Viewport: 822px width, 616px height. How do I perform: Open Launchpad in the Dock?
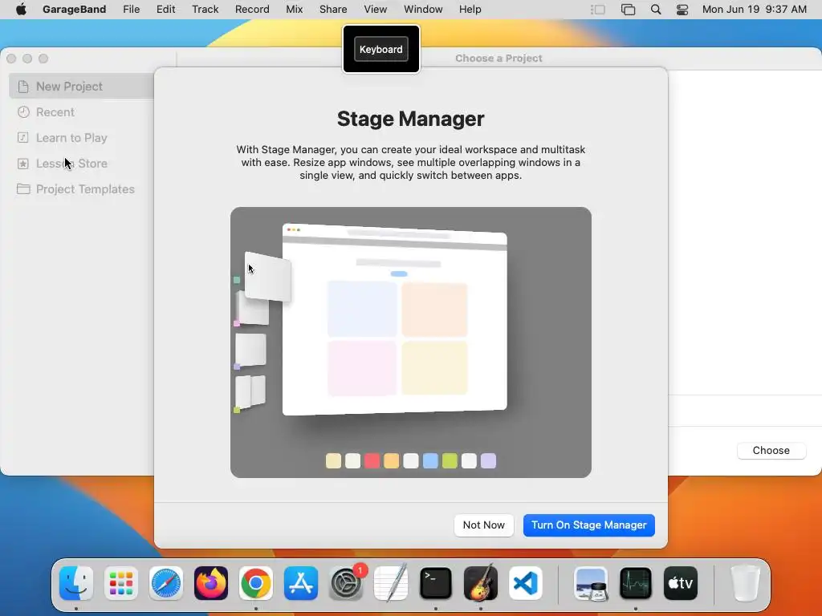coord(121,583)
